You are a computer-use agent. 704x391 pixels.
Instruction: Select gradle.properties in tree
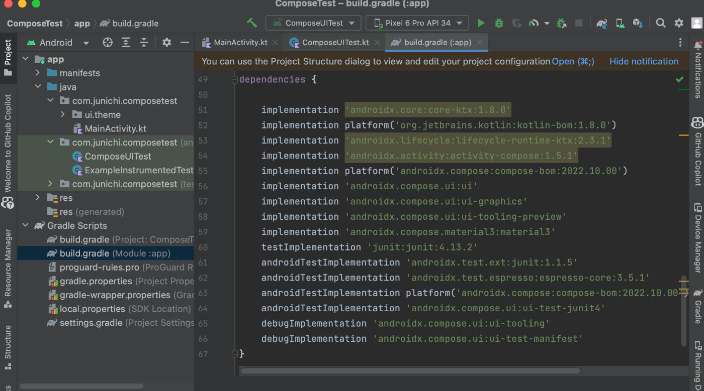coord(120,281)
